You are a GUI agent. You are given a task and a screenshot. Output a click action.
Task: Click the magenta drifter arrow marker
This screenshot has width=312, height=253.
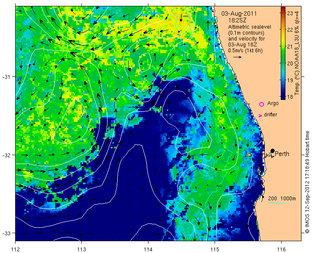tap(260, 116)
